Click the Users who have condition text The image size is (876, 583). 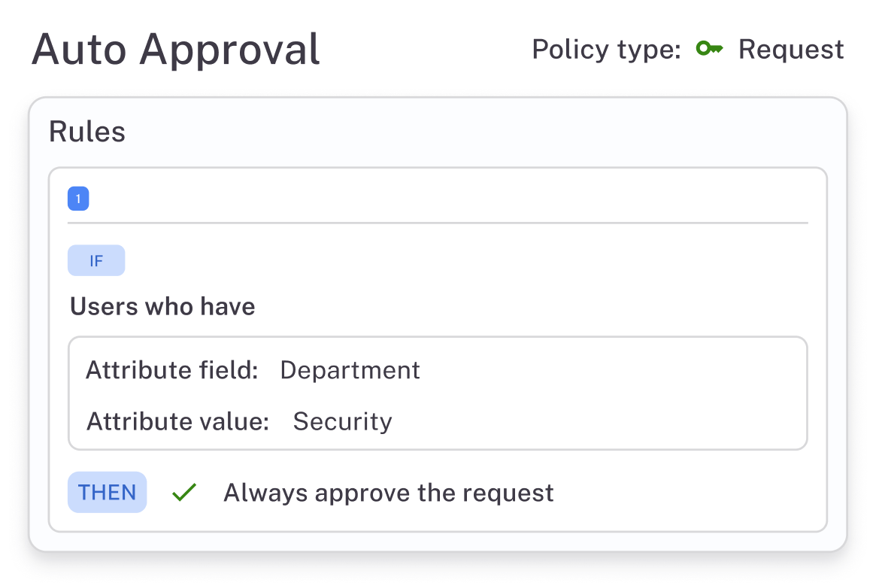(x=162, y=306)
